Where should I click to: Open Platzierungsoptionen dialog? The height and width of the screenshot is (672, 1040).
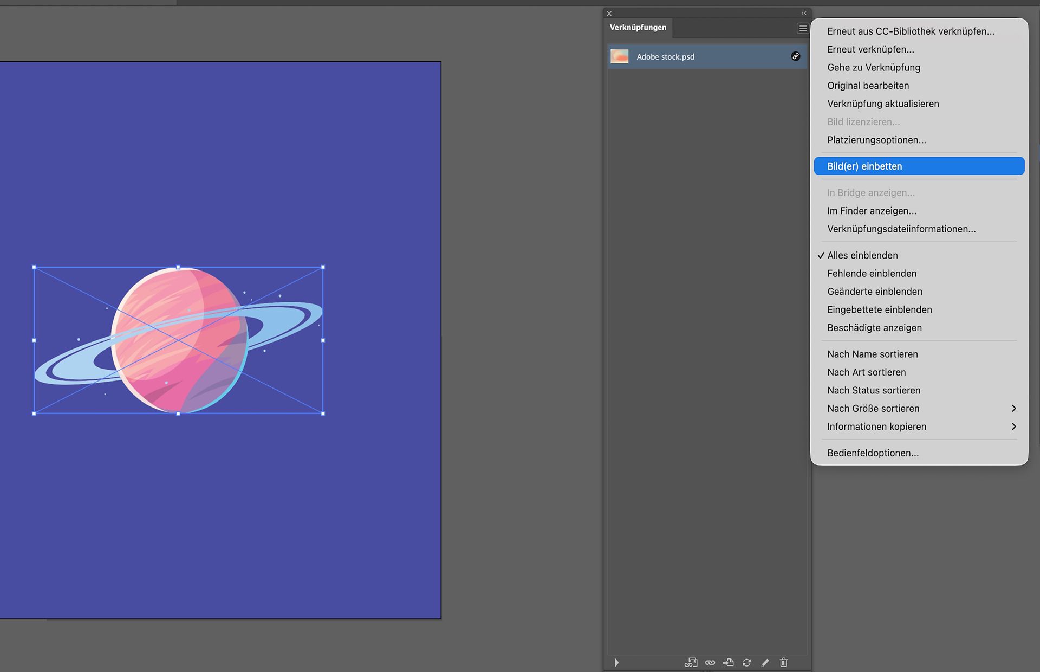click(x=919, y=140)
